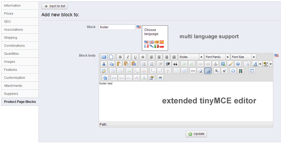Image resolution: width=281 pixels, height=144 pixels.
Task: Toggle underline formatting
Action: click(x=135, y=57)
